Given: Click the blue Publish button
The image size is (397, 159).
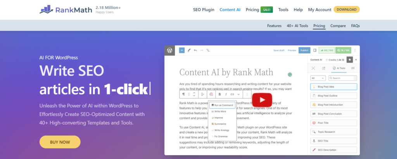Looking at the screenshot, I should [304, 50].
